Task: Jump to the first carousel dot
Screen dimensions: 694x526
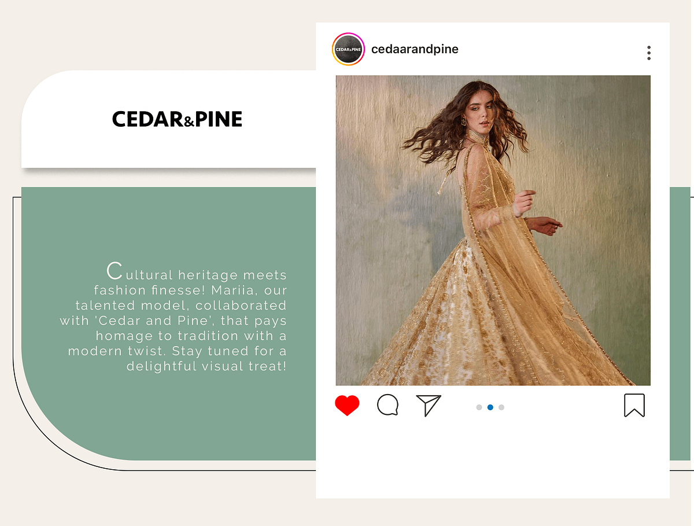Action: (x=479, y=407)
